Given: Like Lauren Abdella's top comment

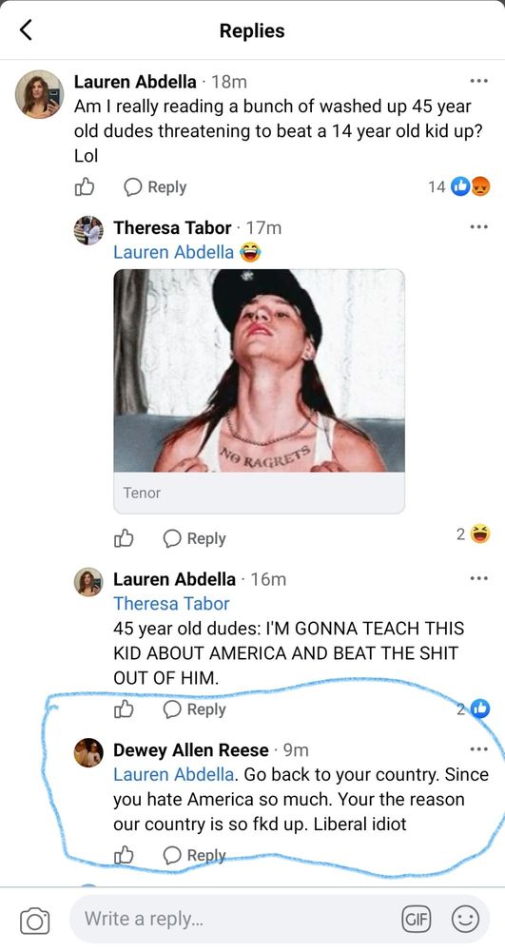Looking at the screenshot, I should pyautogui.click(x=85, y=187).
